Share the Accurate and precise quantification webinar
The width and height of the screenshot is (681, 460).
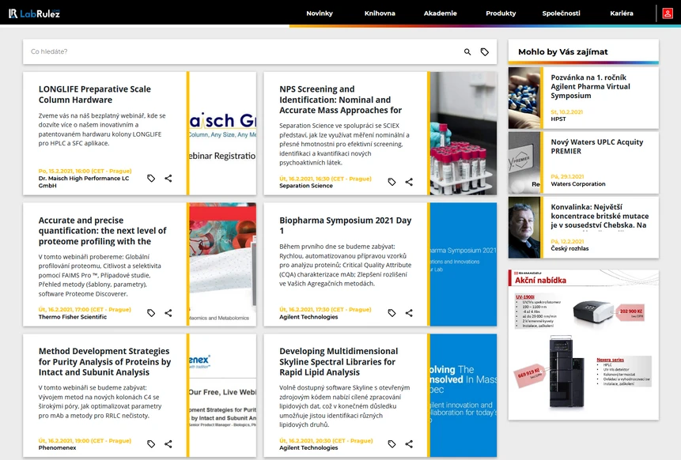point(168,313)
